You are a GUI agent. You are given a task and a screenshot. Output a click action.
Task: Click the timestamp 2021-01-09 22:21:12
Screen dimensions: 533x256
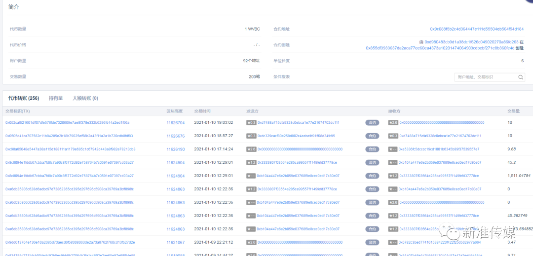point(214,242)
